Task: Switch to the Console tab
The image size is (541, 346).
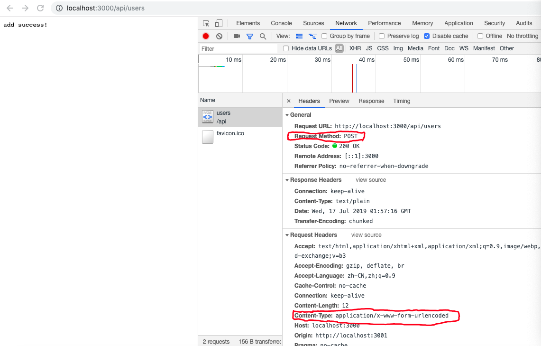Action: [x=281, y=23]
